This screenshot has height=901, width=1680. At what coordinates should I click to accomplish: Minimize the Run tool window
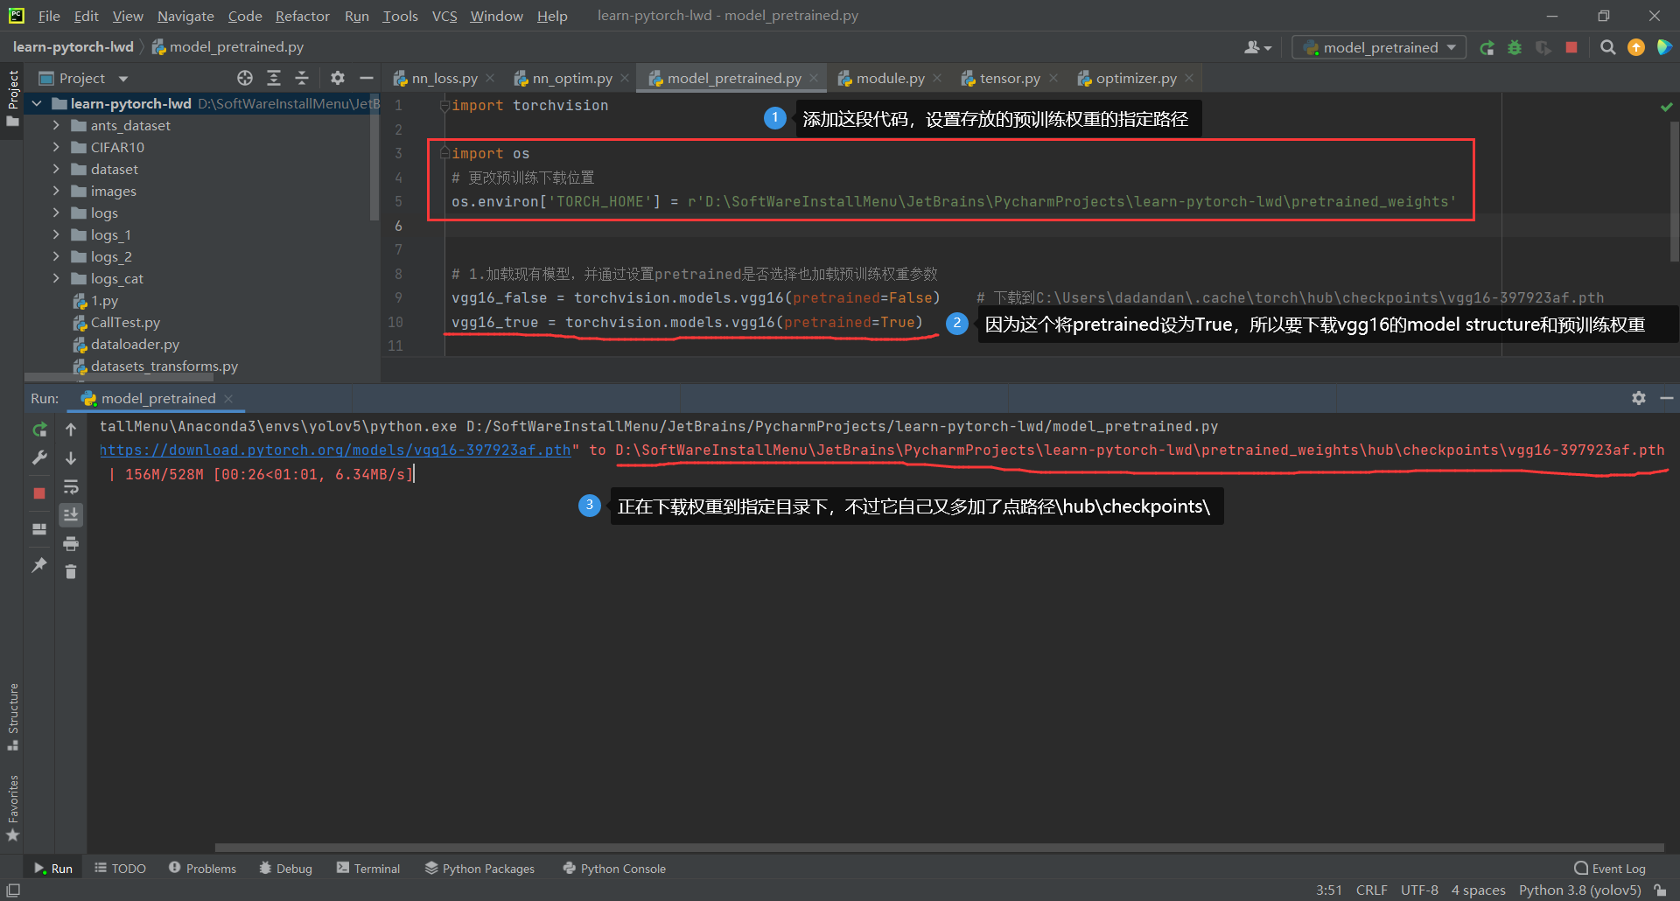(1667, 398)
